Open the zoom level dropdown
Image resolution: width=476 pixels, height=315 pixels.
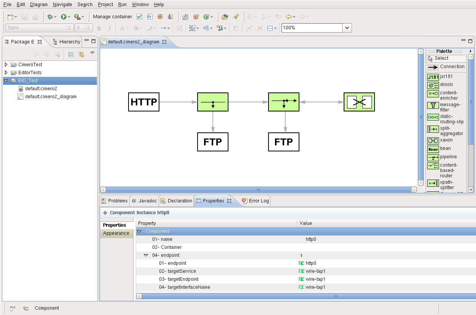pyautogui.click(x=347, y=28)
